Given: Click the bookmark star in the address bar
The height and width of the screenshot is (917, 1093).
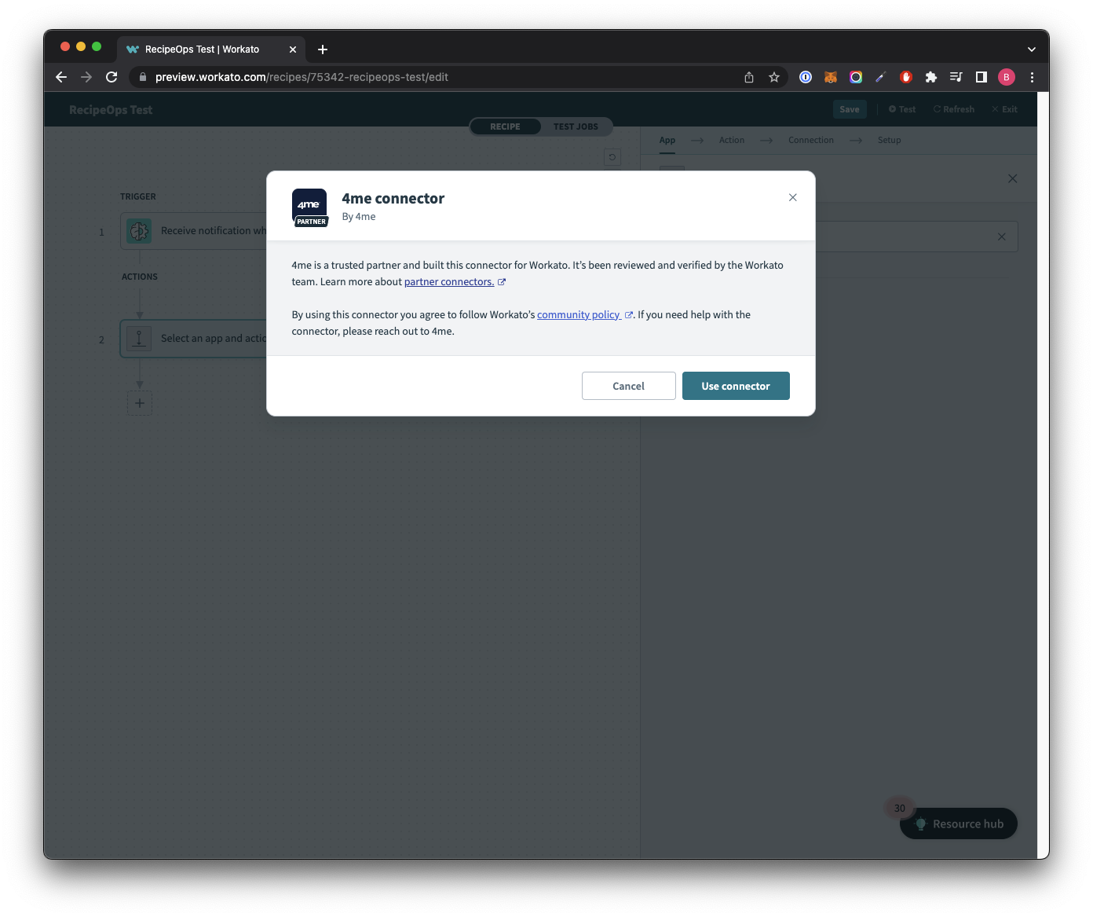Looking at the screenshot, I should point(774,77).
